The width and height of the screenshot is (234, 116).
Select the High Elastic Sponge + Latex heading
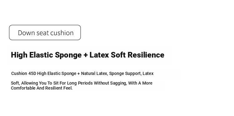tap(88, 55)
